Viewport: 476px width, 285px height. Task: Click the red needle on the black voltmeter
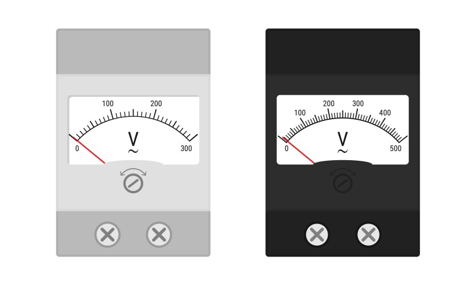pyautogui.click(x=298, y=150)
